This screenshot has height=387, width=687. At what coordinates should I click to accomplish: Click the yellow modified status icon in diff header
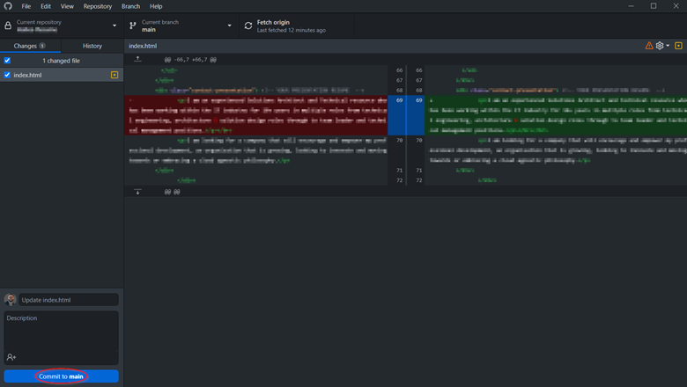678,46
